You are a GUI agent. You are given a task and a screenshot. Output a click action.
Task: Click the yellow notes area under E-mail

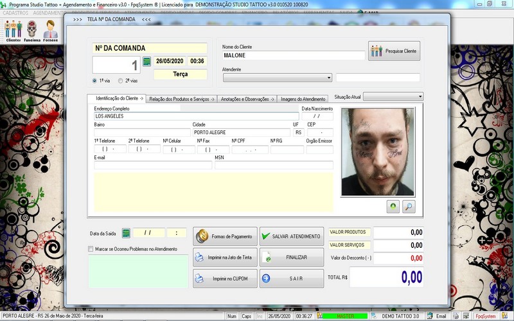213,192
